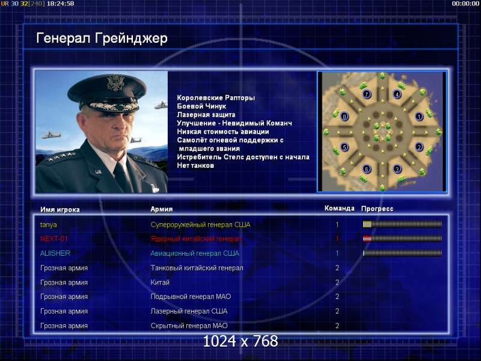The height and width of the screenshot is (361, 481).
Task: Click team number for Танковый китайский генерал
Action: pyautogui.click(x=337, y=268)
